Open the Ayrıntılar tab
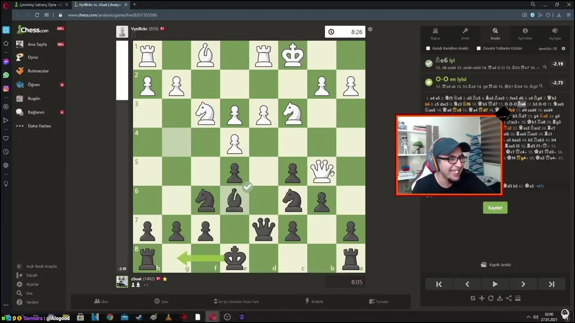The height and width of the screenshot is (323, 575). point(525,34)
